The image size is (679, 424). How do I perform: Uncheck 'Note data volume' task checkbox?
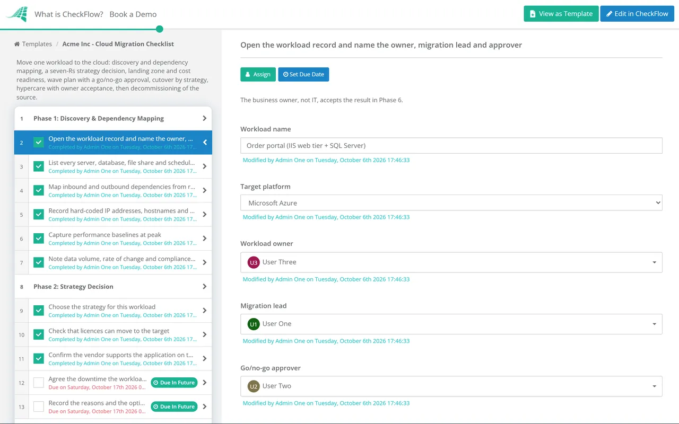(x=39, y=262)
